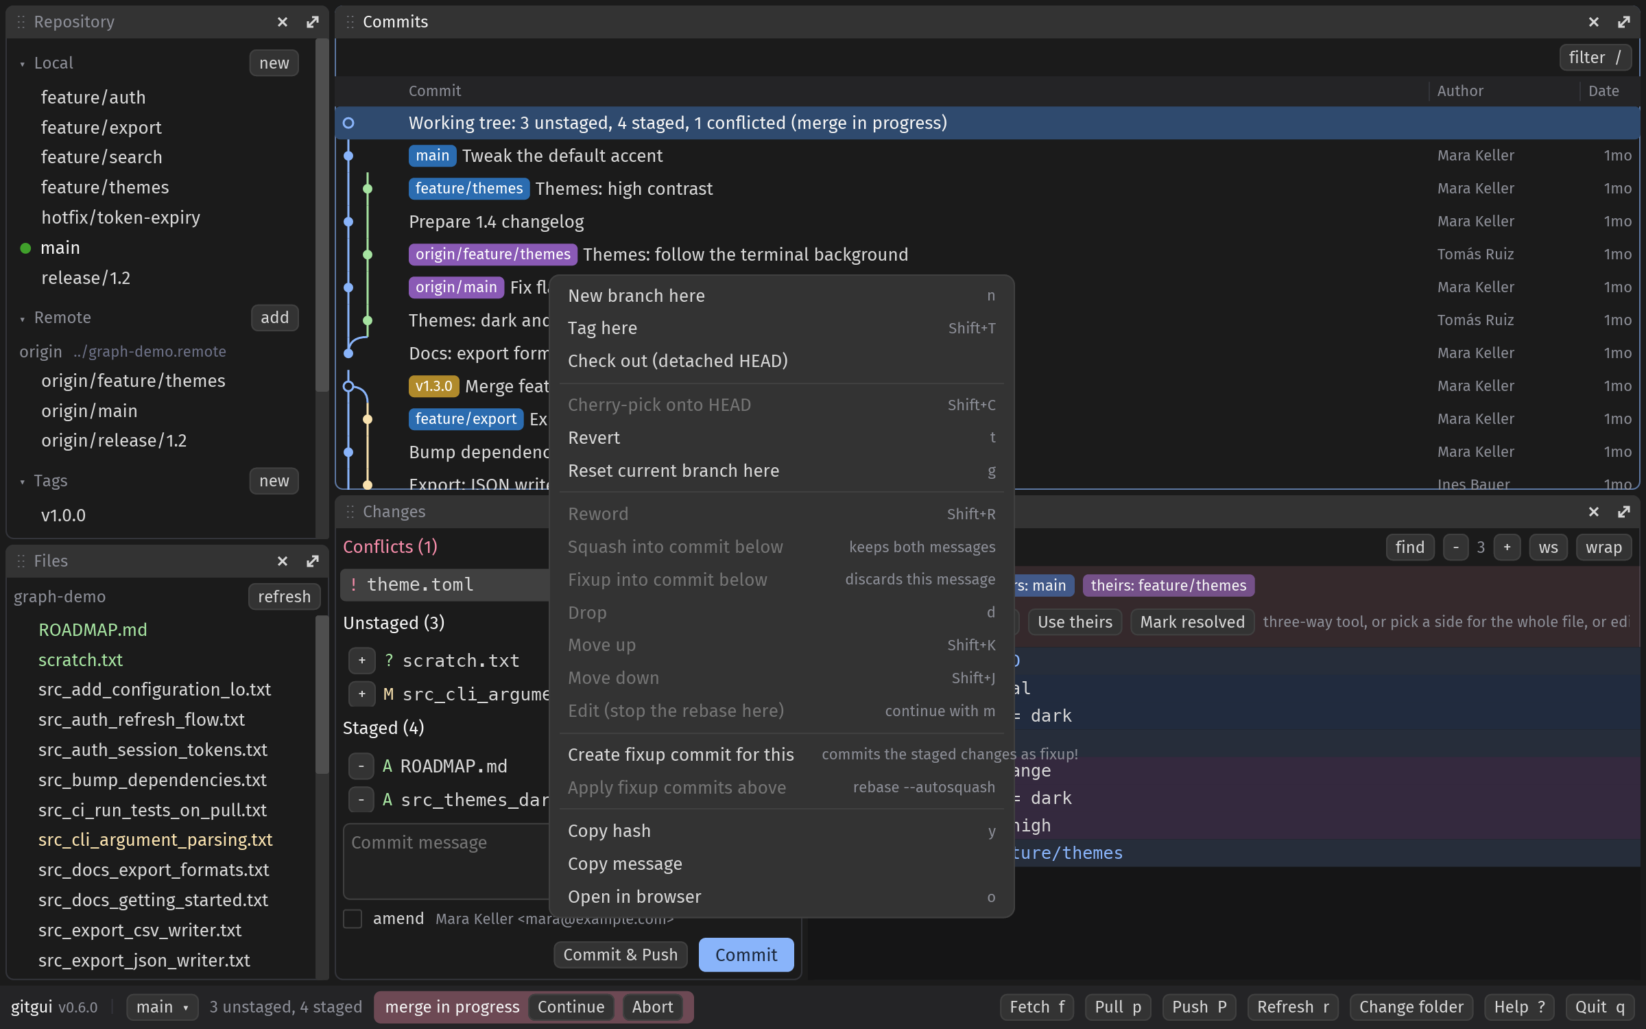
Task: Add a remote with the add button
Action: point(274,318)
